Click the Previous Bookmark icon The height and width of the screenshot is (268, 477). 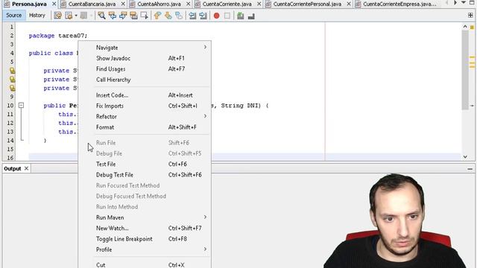coord(157,16)
